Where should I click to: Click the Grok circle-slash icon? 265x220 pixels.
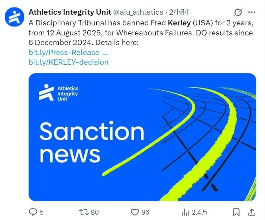pyautogui.click(x=238, y=13)
